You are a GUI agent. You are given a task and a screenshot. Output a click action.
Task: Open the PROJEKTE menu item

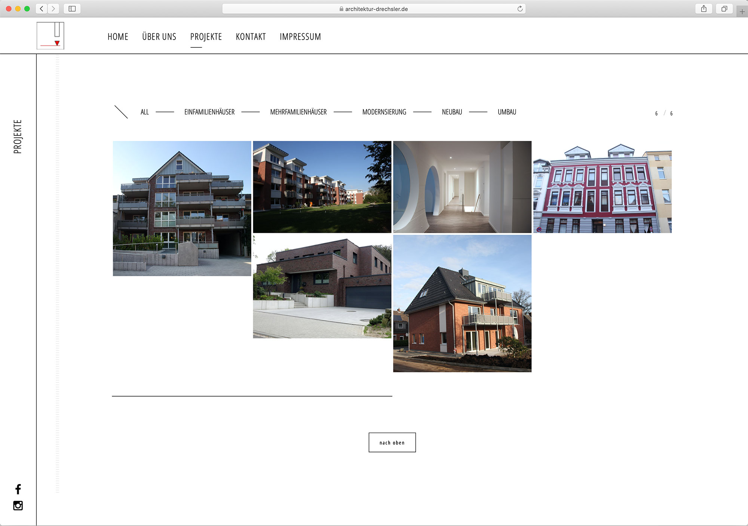[x=206, y=37]
